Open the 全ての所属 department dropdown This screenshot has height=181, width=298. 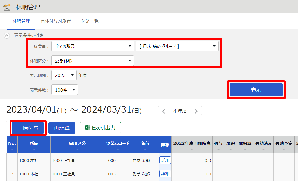(x=93, y=46)
